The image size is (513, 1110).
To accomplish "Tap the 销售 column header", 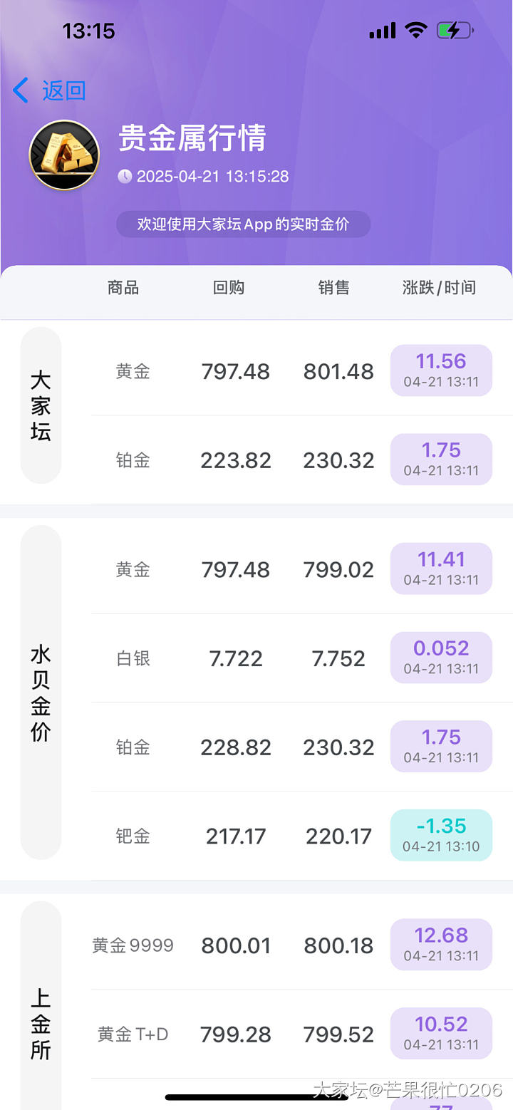I will coord(334,288).
